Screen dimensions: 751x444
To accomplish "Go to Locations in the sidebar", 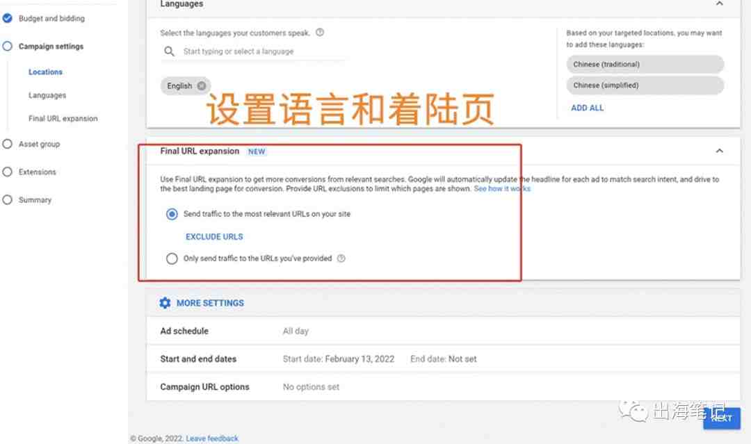I will click(x=45, y=72).
